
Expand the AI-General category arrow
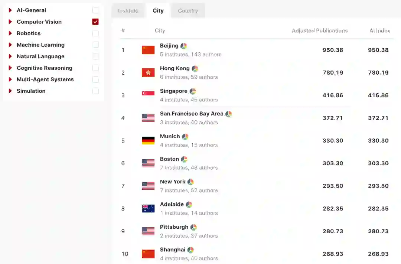pos(10,10)
